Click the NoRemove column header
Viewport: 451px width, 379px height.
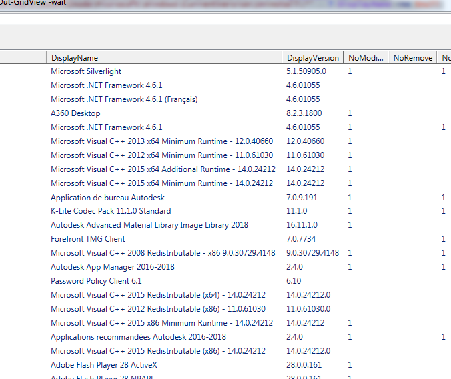tap(413, 58)
